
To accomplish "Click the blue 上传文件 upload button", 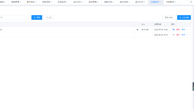I will coord(184,17).
